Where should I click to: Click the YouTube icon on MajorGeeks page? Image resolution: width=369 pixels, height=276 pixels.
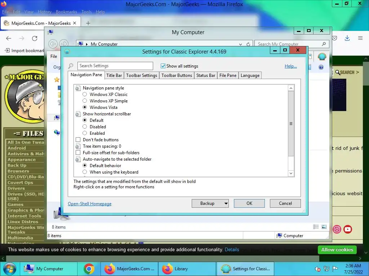click(348, 229)
